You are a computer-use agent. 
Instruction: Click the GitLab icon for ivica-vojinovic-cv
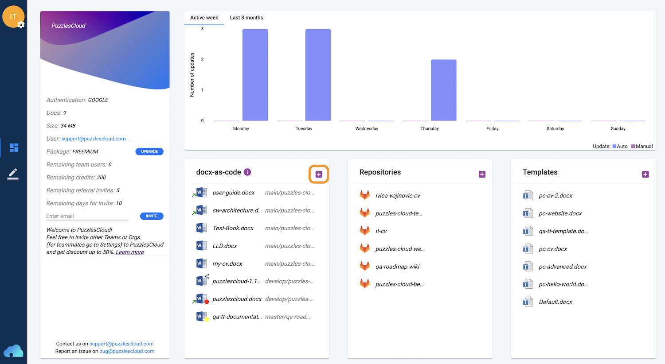364,195
